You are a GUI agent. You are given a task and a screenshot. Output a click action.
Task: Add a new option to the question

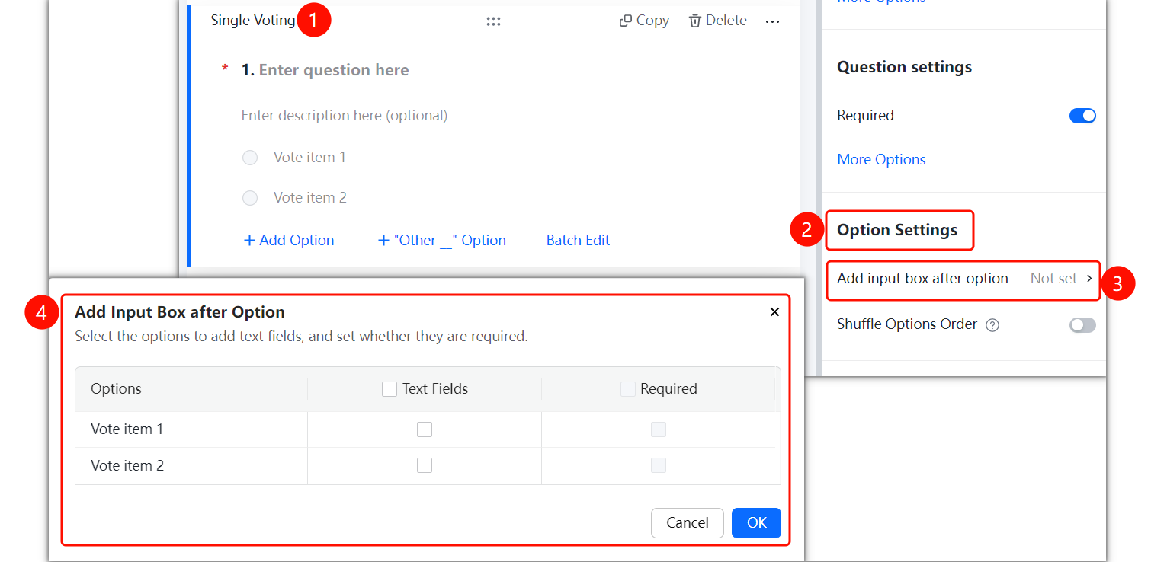click(x=288, y=240)
